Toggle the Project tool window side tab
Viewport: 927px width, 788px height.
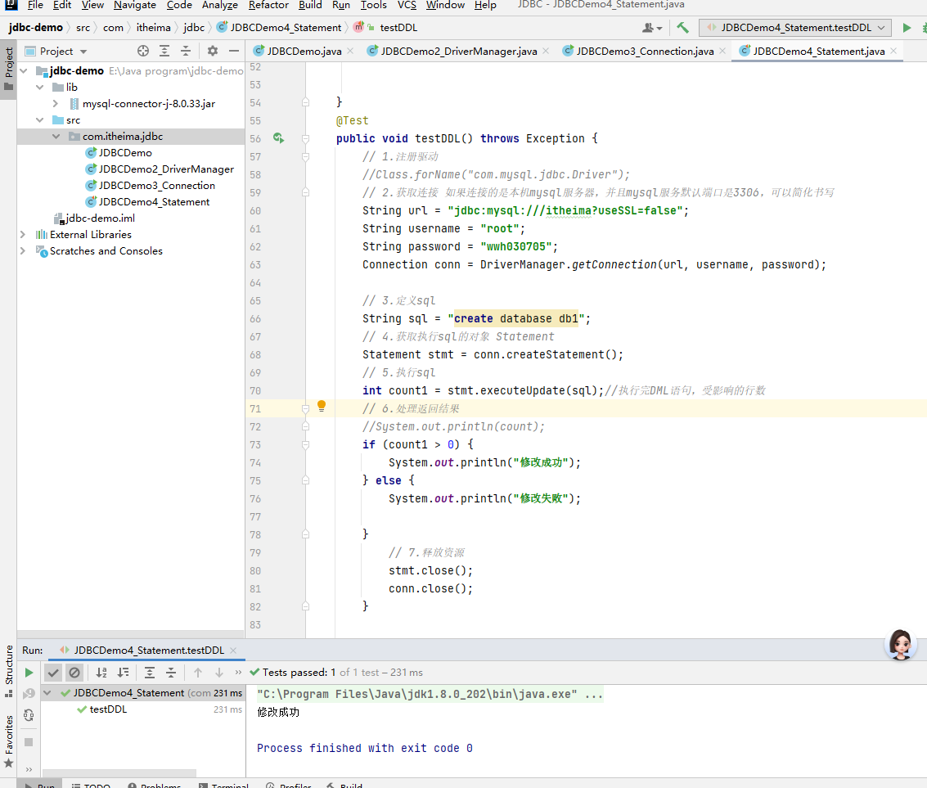click(9, 69)
